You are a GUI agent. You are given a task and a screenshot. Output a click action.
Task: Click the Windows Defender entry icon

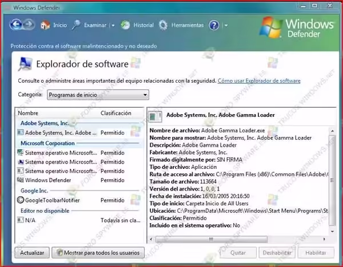coord(21,180)
